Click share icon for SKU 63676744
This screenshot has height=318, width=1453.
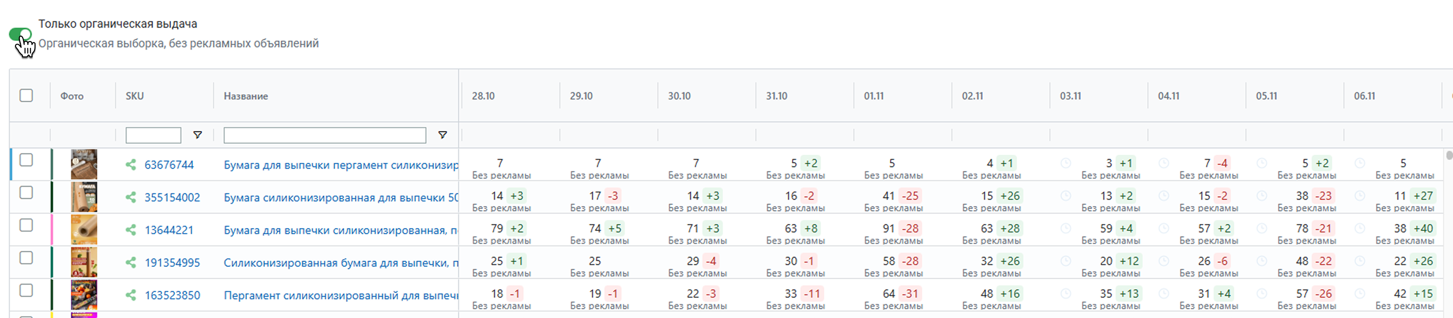point(131,165)
